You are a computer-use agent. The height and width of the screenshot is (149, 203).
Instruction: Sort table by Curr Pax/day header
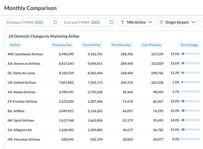point(151,45)
